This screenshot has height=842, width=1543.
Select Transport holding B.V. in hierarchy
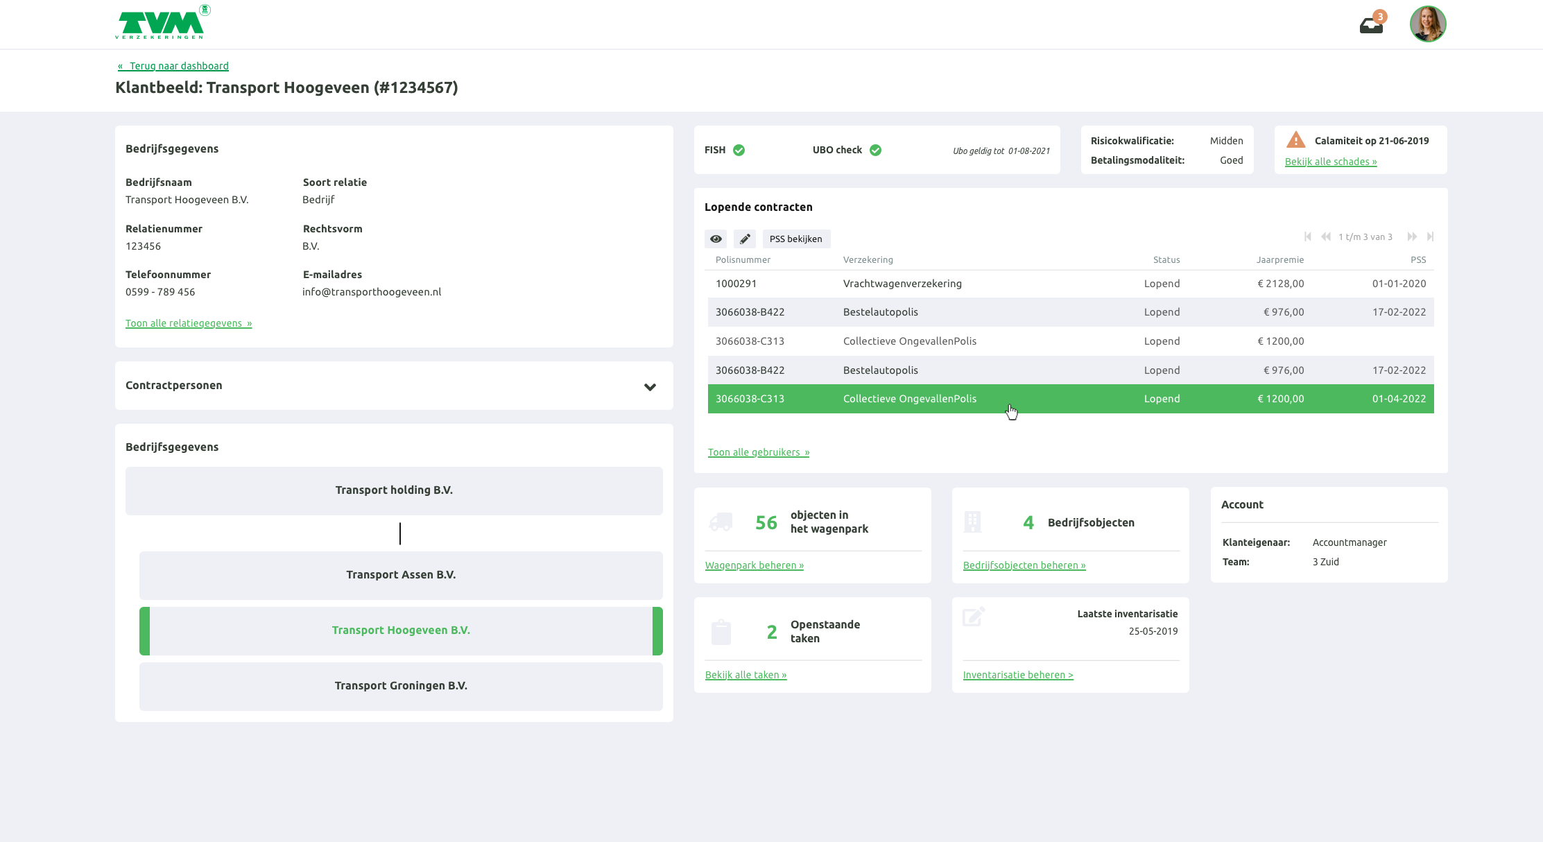[394, 490]
